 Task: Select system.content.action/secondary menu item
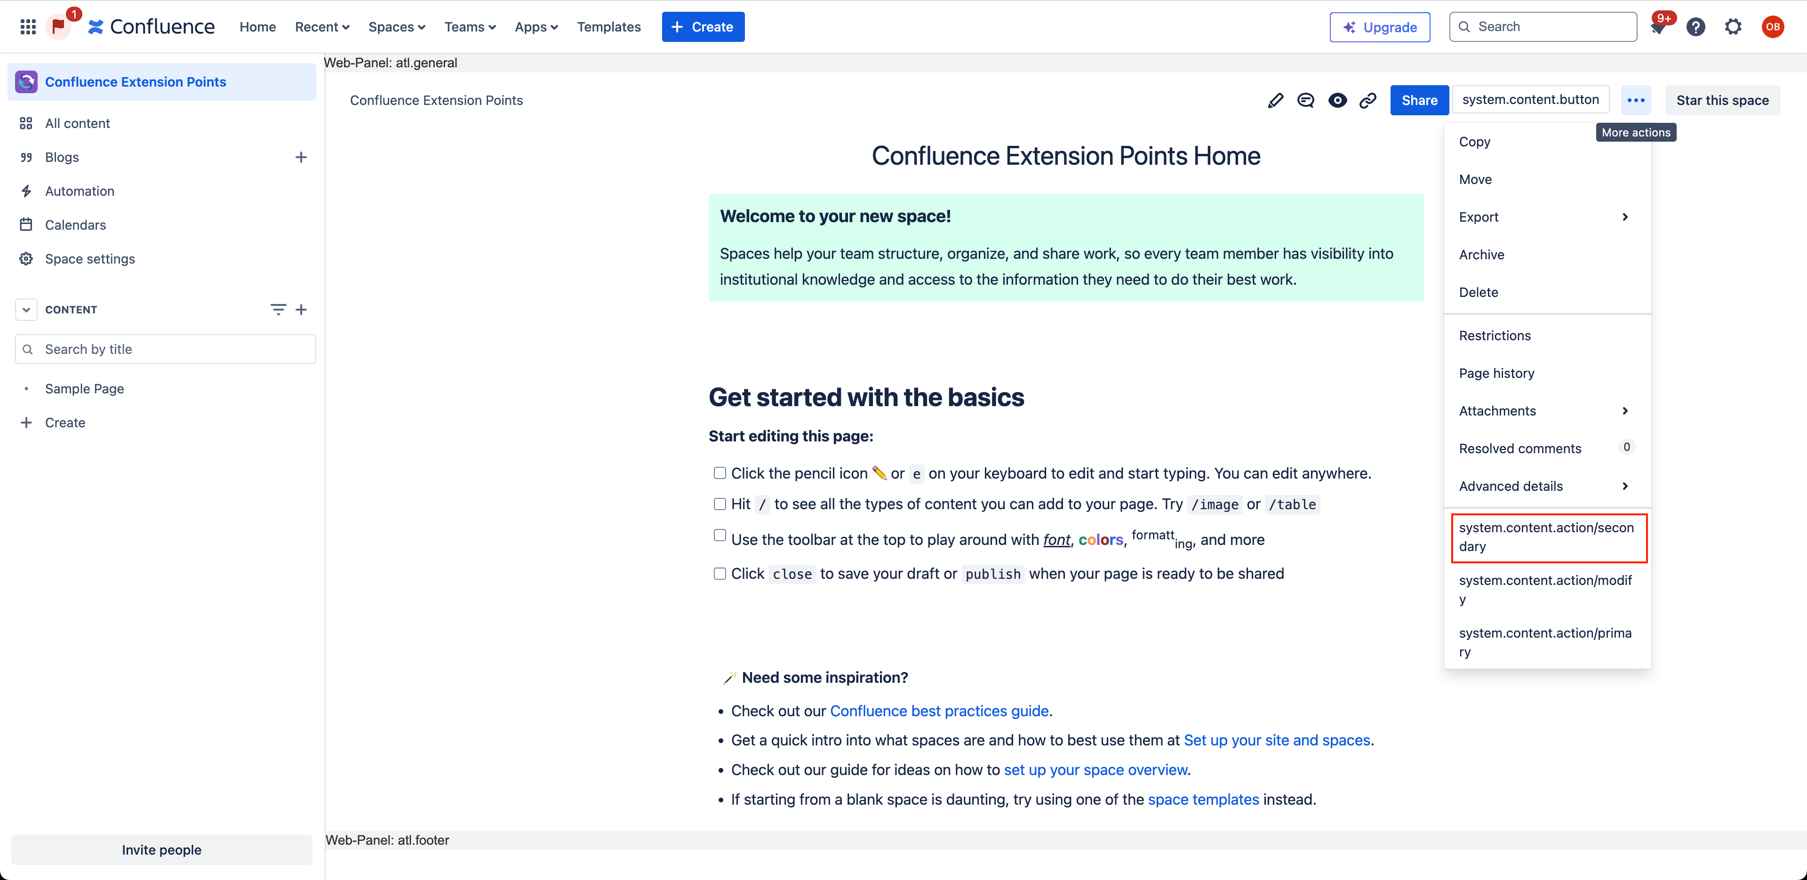(x=1548, y=537)
